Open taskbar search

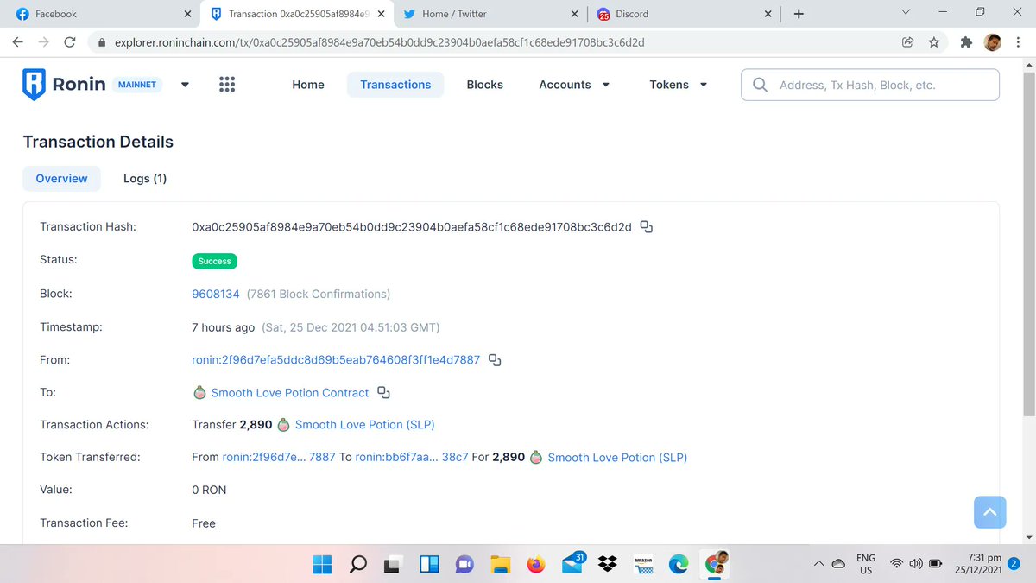(357, 565)
